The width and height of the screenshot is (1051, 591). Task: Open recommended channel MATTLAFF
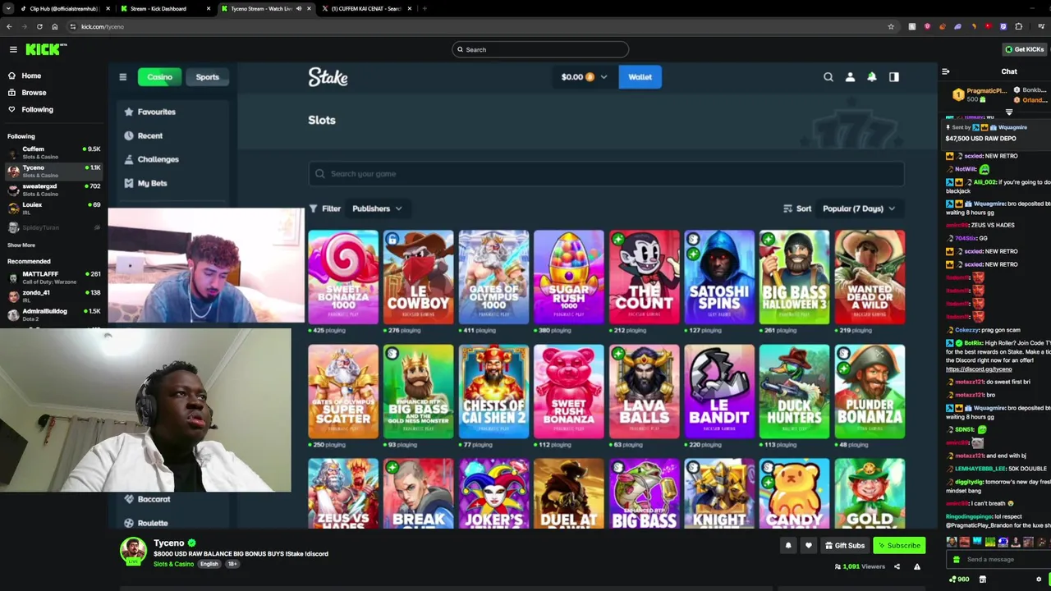click(x=53, y=277)
